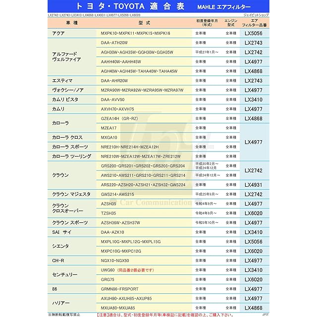Screen dimensions: 317x317
Task: Click model text ARS220・AZSH20・AZSH21・AZSH32・GWS224
Action: pyautogui.click(x=143, y=185)
